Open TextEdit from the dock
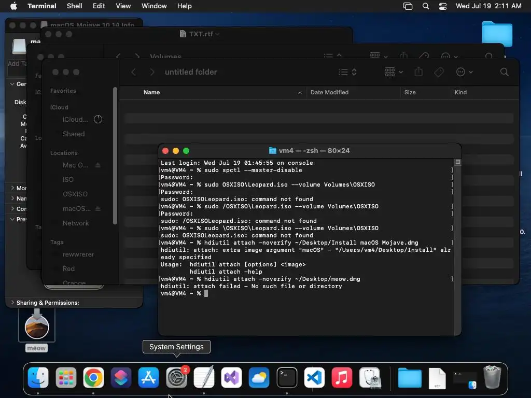The width and height of the screenshot is (531, 398). pos(204,377)
